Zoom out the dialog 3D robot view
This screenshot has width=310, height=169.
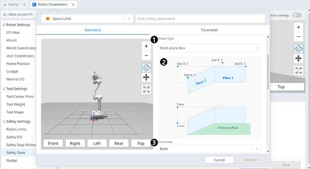click(x=146, y=56)
